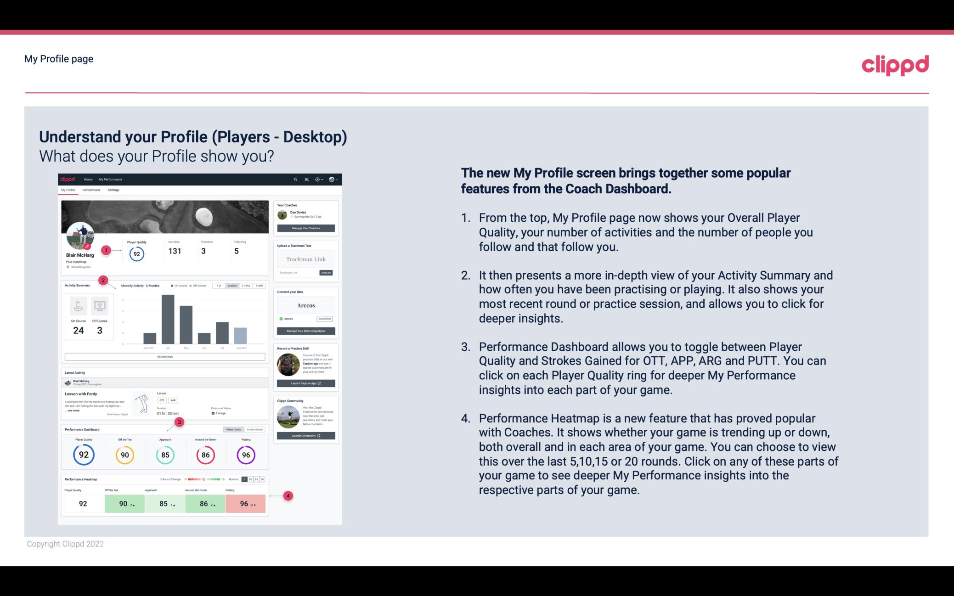Image resolution: width=954 pixels, height=596 pixels.
Task: Select the My Profile tab icon
Action: click(69, 190)
